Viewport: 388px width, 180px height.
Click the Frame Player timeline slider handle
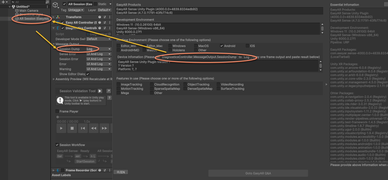click(58, 117)
